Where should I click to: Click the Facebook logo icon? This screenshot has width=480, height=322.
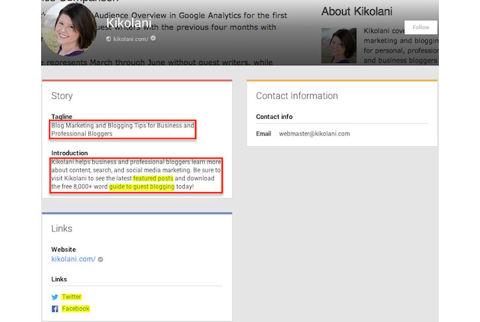coord(55,309)
